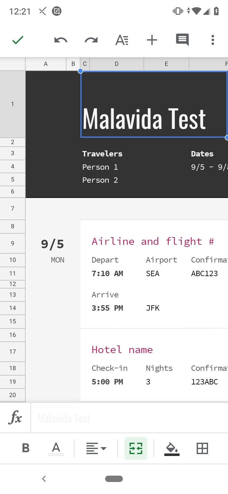This screenshot has height=494, width=228.
Task: Select column E header
Action: [166, 64]
